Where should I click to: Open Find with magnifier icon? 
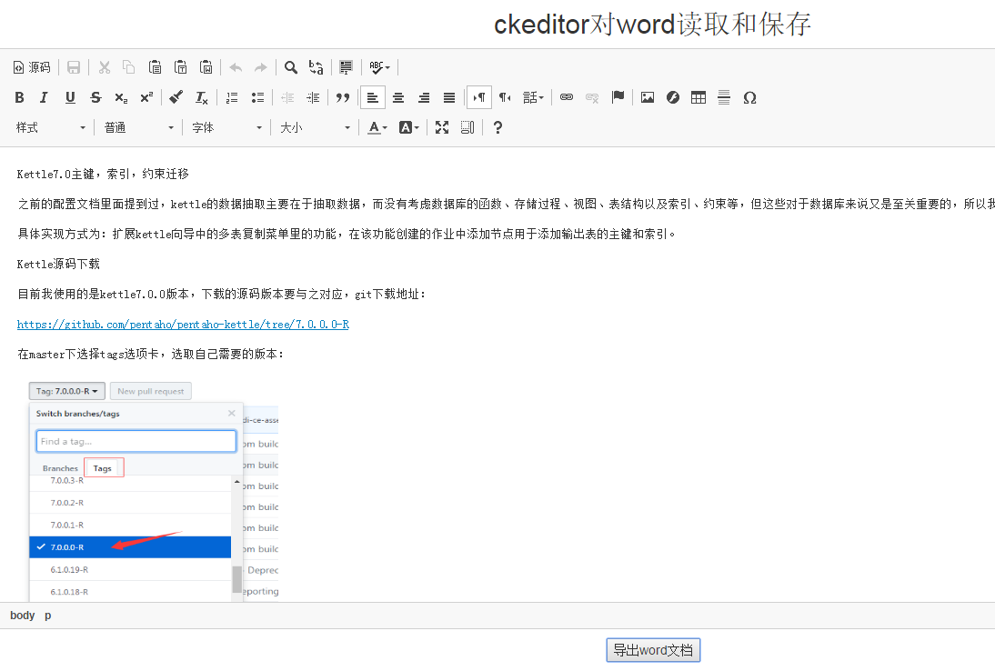[x=291, y=67]
